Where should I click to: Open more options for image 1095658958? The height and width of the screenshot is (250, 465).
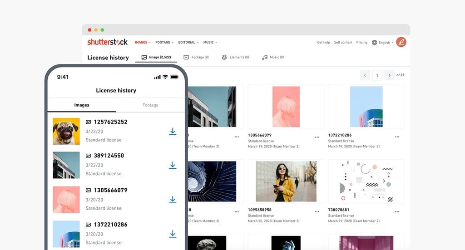(x=317, y=211)
